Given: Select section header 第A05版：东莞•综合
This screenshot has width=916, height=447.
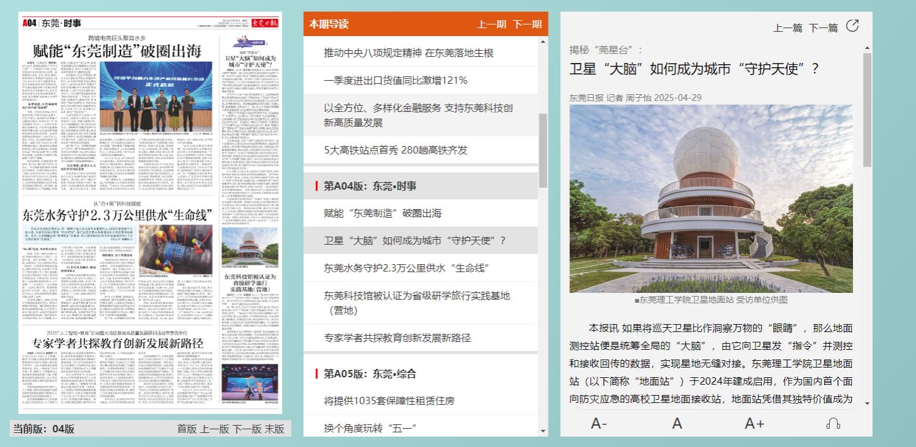Looking at the screenshot, I should click(370, 373).
